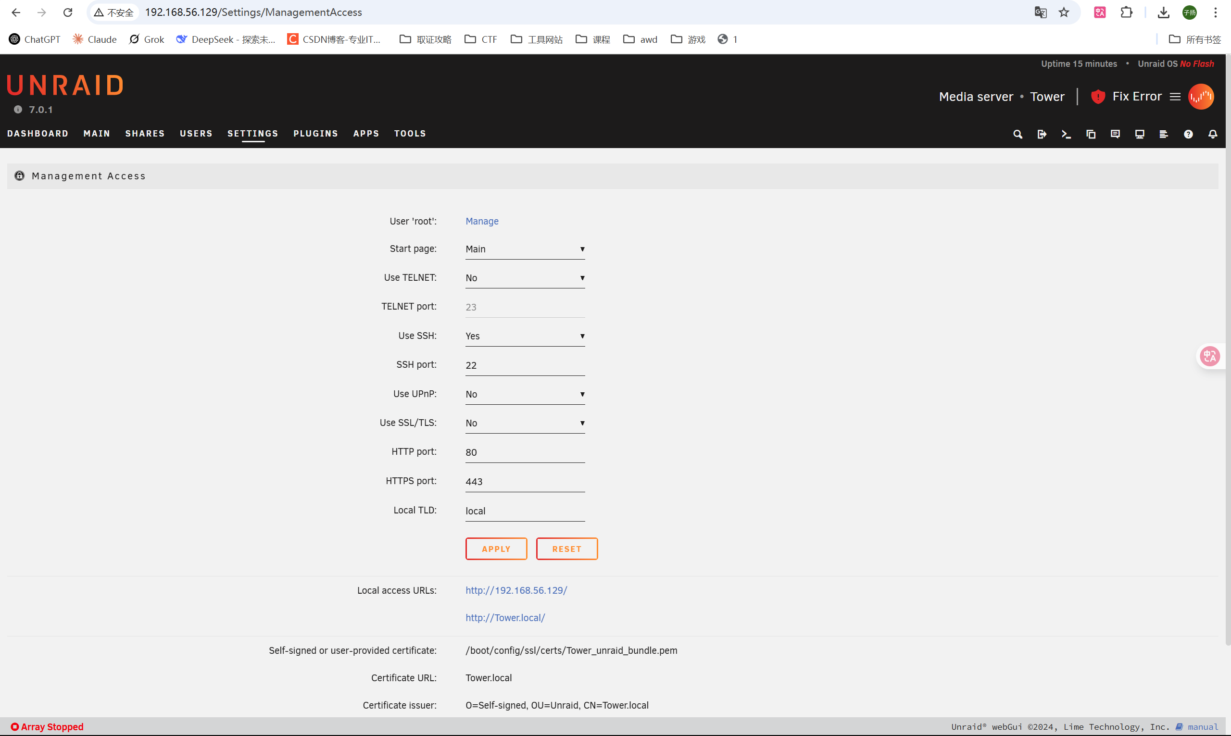
Task: Click the Management Access lock icon
Action: [19, 175]
